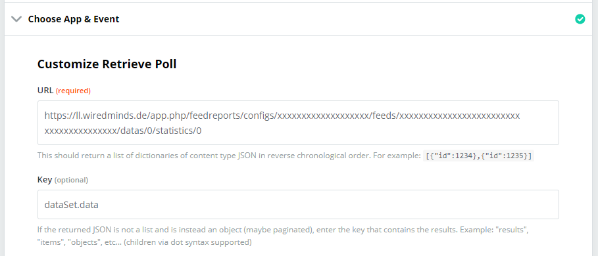Click the orange (required) marker
The width and height of the screenshot is (598, 256).
[x=73, y=91]
